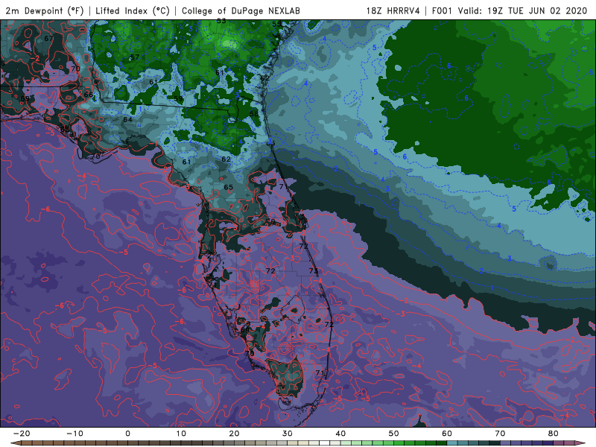
Task: Click the '59' dewpoint value on the map
Action: pos(178,98)
